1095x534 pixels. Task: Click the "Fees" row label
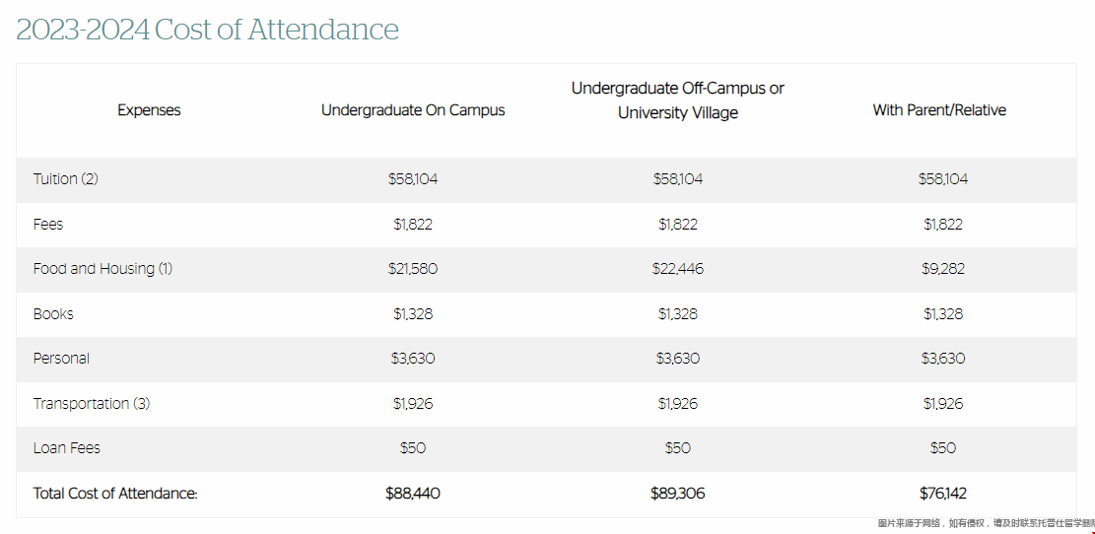[x=48, y=225]
